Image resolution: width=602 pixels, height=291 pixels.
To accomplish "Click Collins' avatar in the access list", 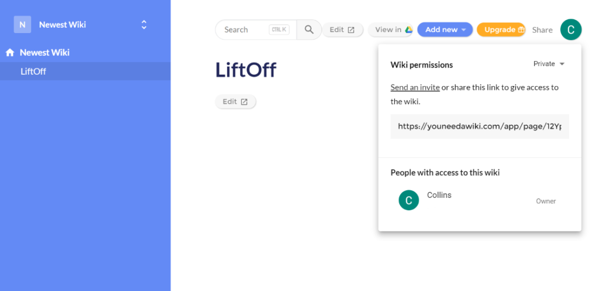I will coord(408,200).
